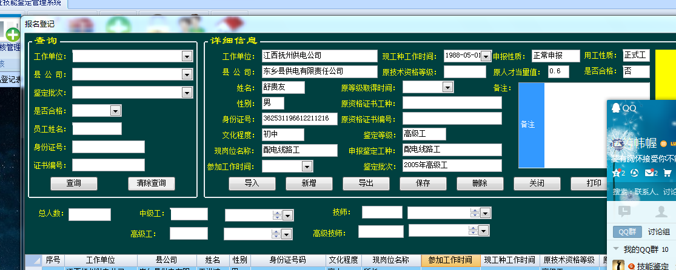Switch to the 讨论组 tab
Screen dimensions: 676x270
(x=658, y=232)
